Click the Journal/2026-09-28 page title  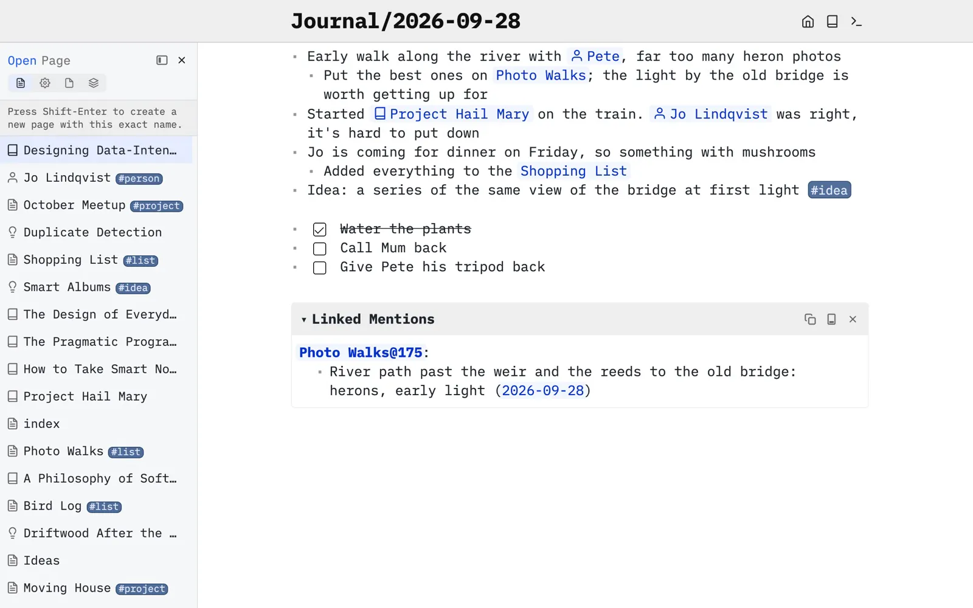coord(406,21)
